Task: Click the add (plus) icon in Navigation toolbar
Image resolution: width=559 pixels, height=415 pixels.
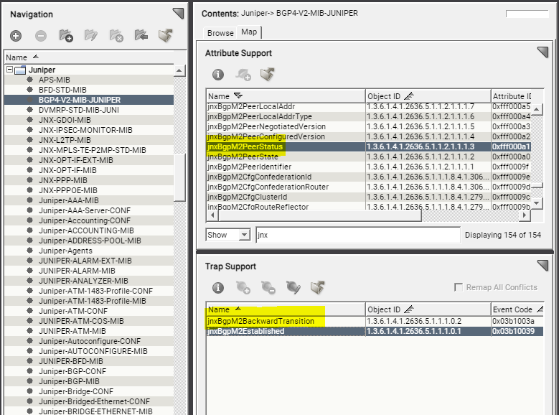Action: click(16, 36)
